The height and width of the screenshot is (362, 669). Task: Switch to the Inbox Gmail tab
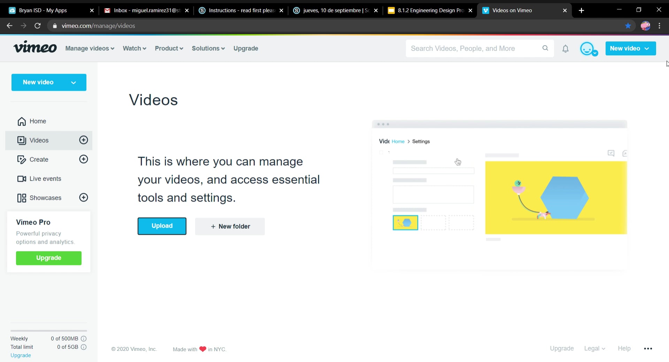pyautogui.click(x=146, y=10)
